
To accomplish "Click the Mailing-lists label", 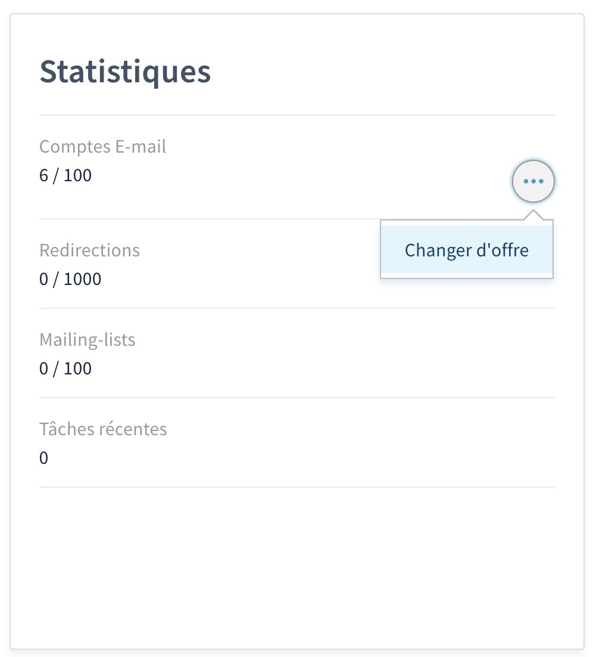I will tap(87, 340).
